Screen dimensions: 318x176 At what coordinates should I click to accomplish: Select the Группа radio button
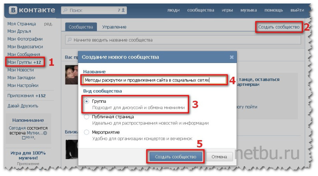(x=87, y=101)
